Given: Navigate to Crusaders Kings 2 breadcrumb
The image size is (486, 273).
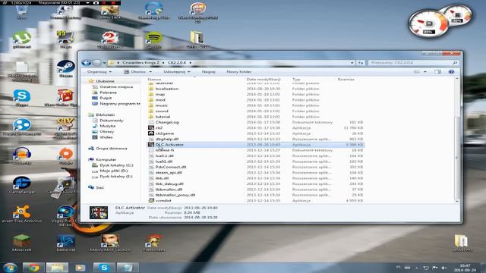Looking at the screenshot, I should (x=140, y=63).
